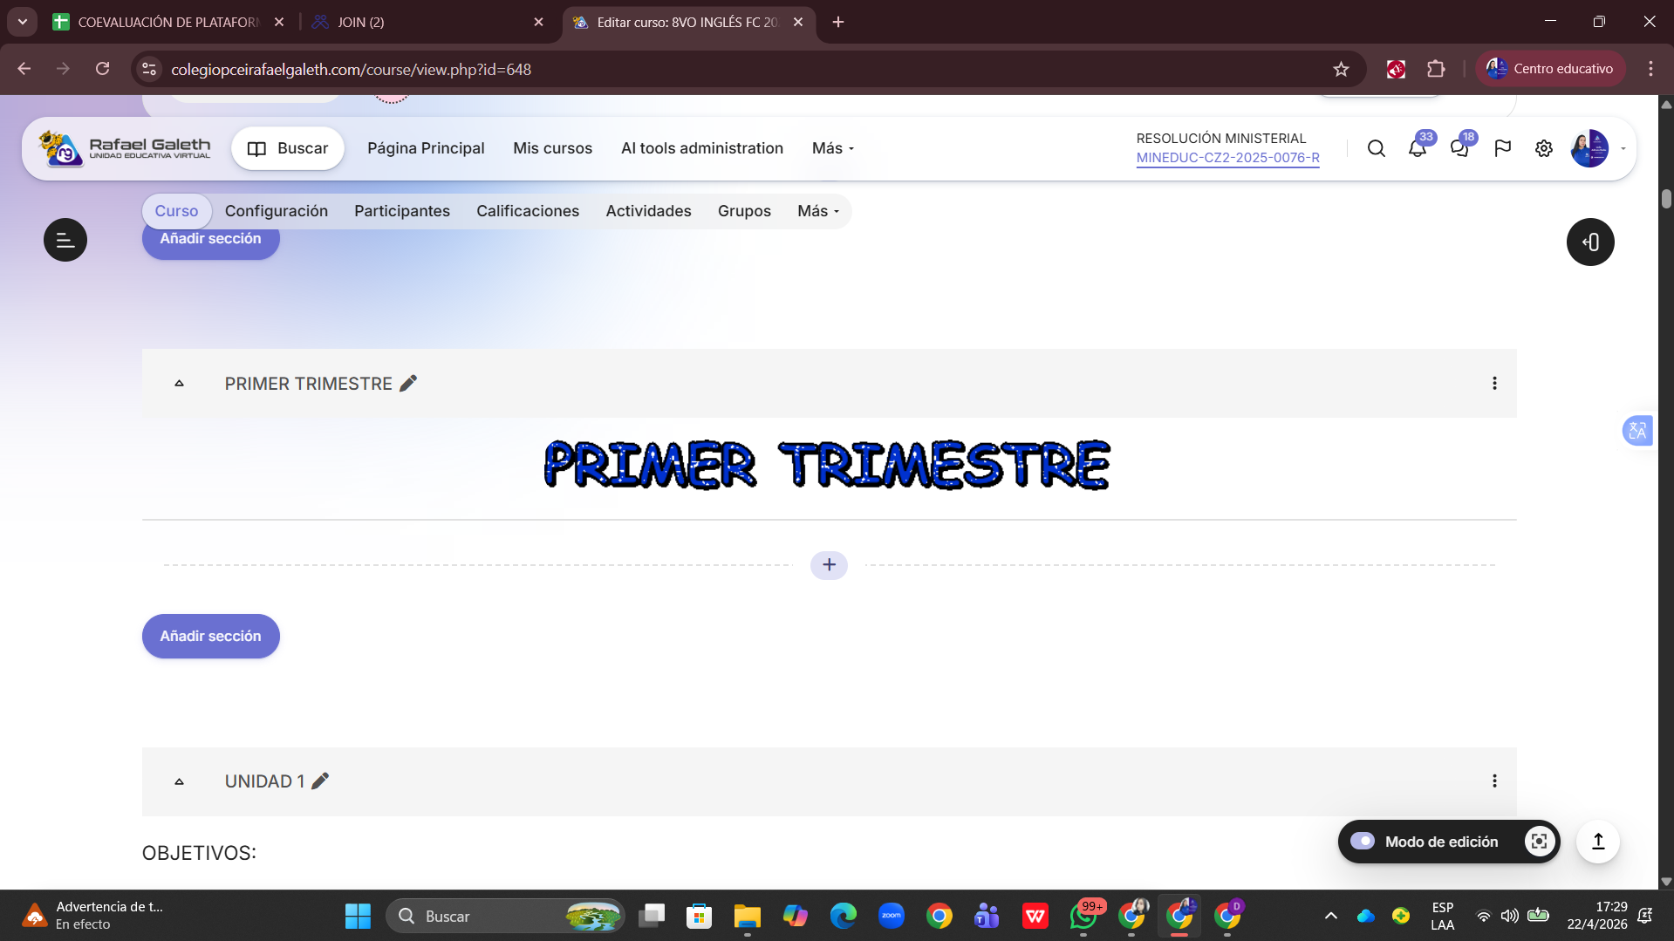Open the right block drawer button
Screen dimensions: 1674x941
click(x=1589, y=242)
